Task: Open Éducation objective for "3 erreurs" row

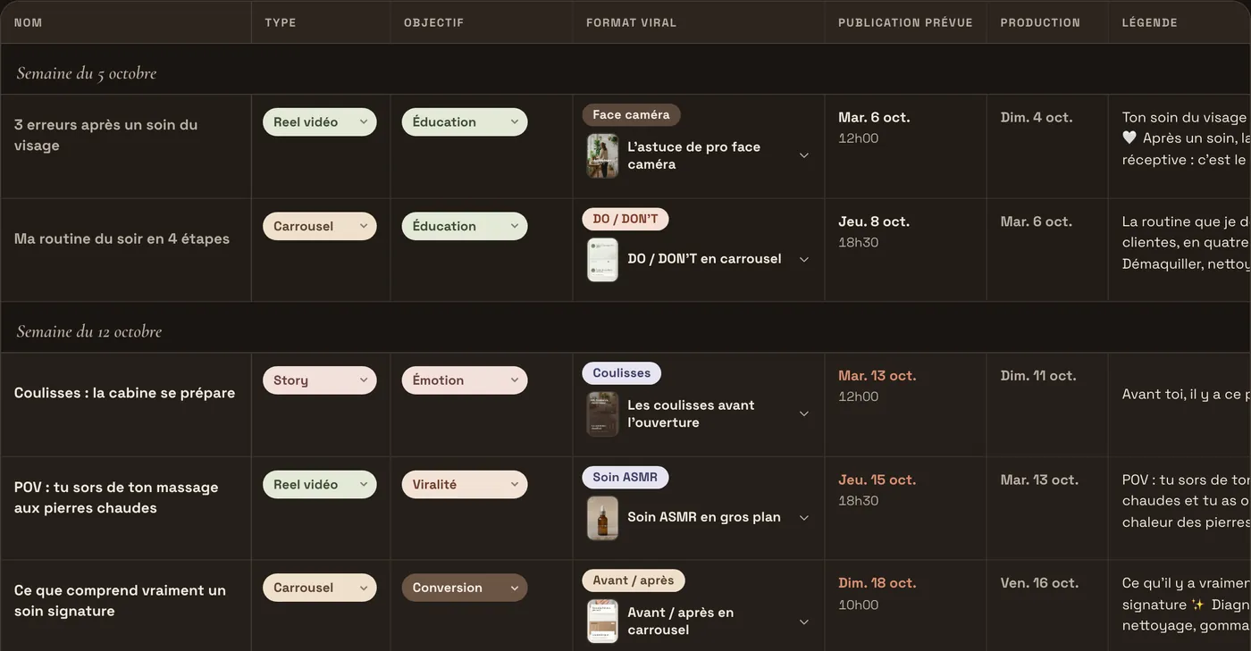Action: (x=465, y=122)
